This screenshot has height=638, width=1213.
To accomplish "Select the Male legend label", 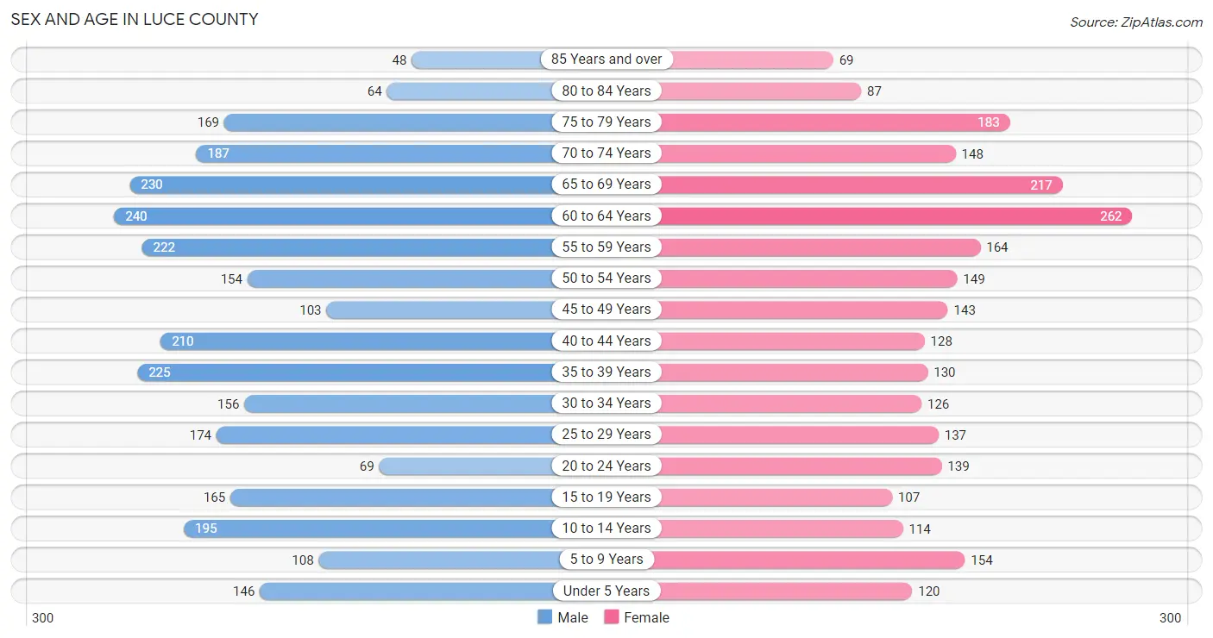I will pos(573,617).
